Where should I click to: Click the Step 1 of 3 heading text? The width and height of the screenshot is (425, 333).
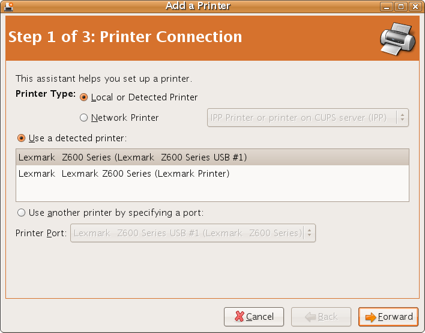(x=125, y=37)
